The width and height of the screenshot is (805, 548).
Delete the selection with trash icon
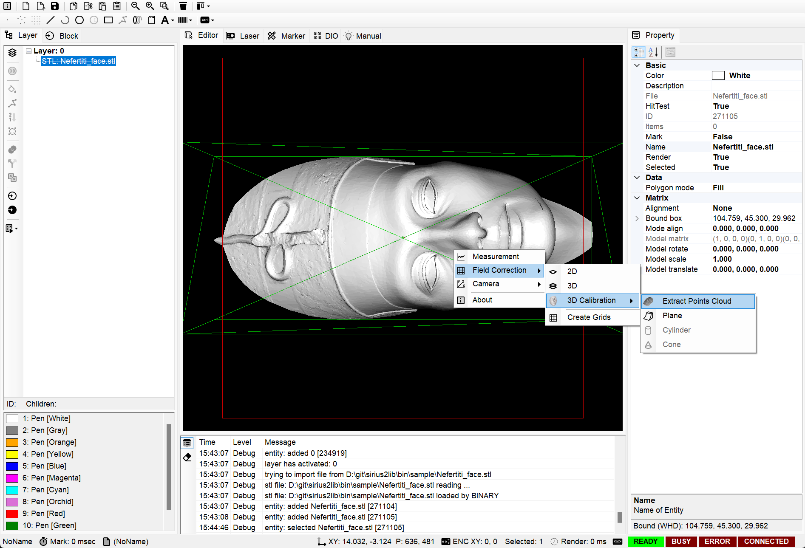click(x=183, y=6)
